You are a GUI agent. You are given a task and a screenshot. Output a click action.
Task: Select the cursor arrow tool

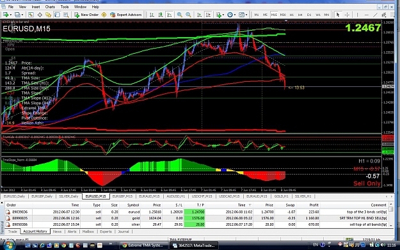click(338, 15)
